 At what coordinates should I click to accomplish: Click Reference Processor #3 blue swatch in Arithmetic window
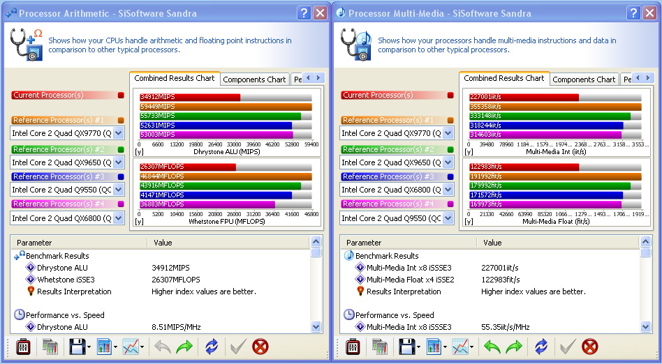pos(121,176)
